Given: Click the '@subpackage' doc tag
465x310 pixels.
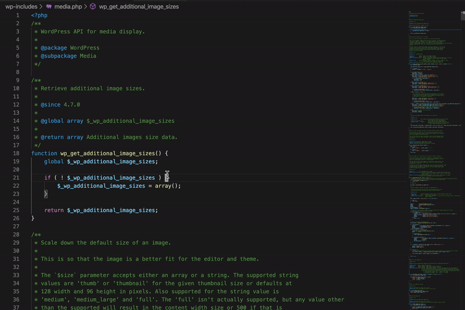Looking at the screenshot, I should pyautogui.click(x=59, y=56).
